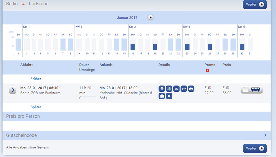
Task: Click the air conditioning snowflake icon
Action: tap(169, 89)
